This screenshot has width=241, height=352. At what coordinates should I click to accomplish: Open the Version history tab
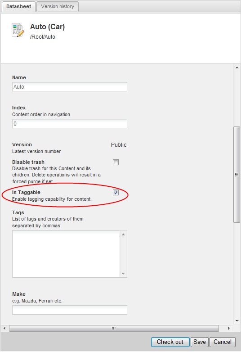coord(58,6)
